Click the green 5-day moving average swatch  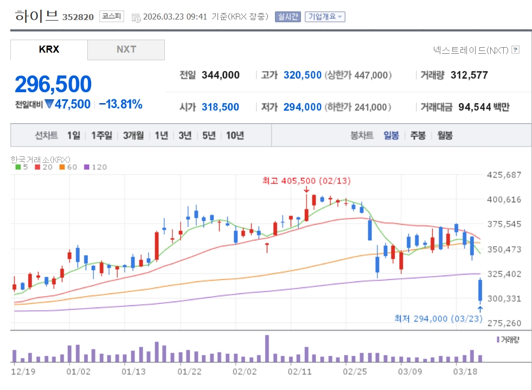pos(17,168)
